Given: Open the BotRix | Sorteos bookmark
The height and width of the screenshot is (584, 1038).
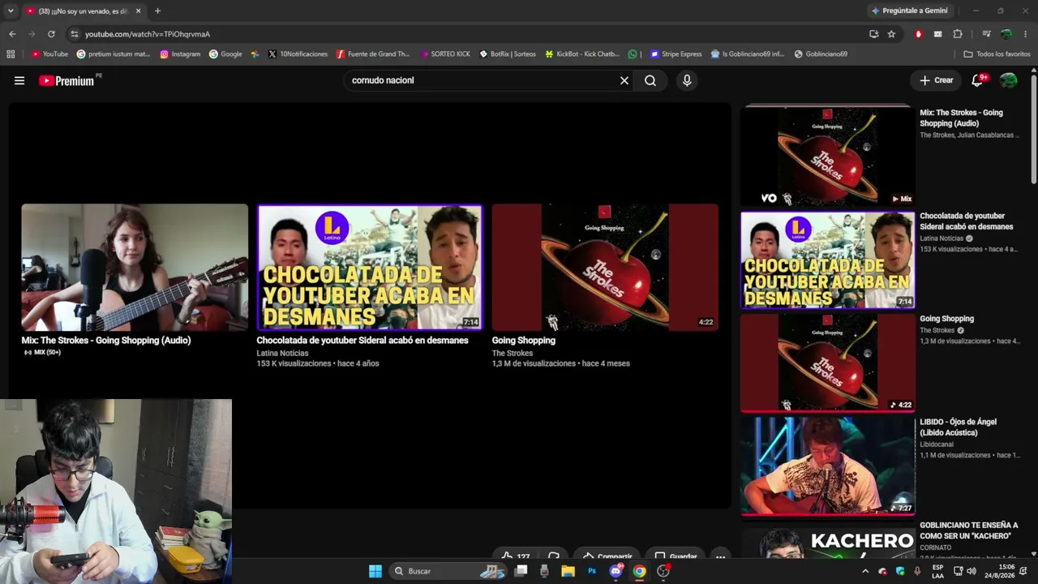Looking at the screenshot, I should [x=508, y=54].
